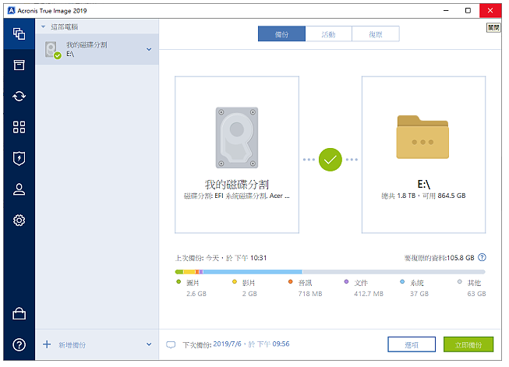Open the Sync section icon
509x367 pixels.
(19, 96)
